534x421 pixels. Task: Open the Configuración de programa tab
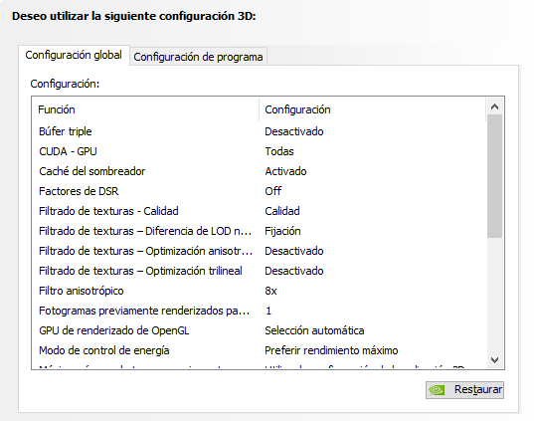[x=198, y=57]
